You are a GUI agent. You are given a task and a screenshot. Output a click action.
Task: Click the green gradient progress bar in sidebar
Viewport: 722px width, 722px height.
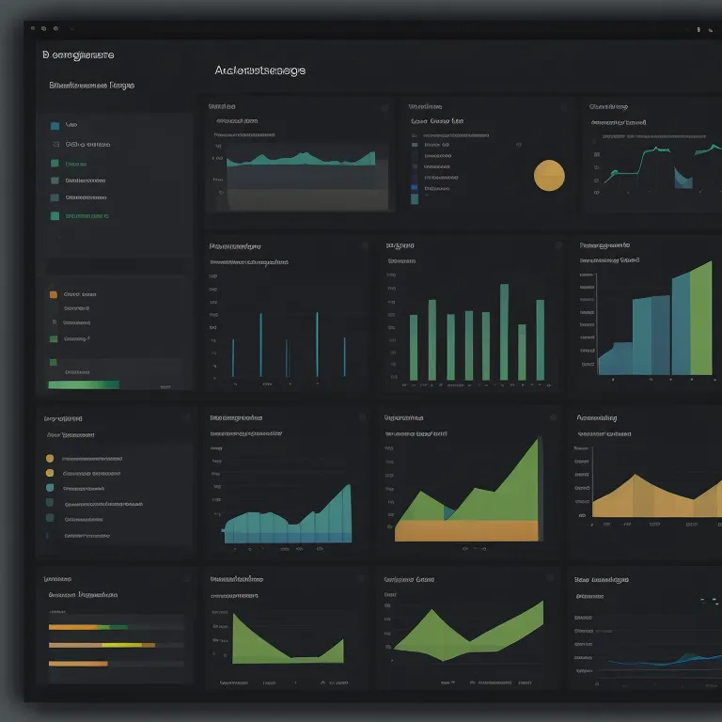[x=84, y=385]
